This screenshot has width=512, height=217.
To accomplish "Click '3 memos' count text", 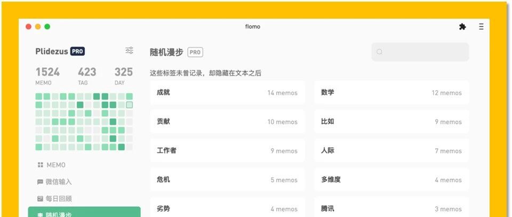I will [449, 209].
